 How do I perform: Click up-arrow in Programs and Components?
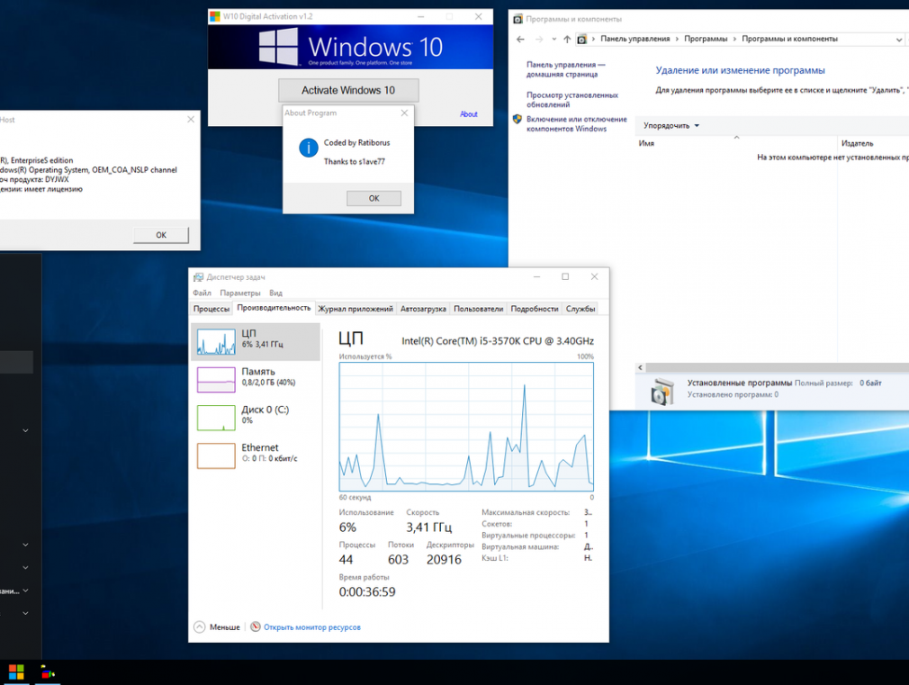coord(567,39)
